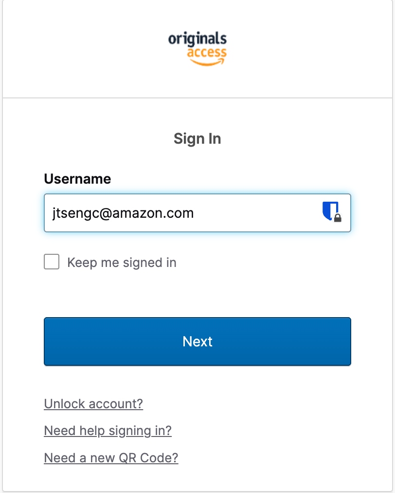Click the "Keep me signed in" label text
Image resolution: width=395 pixels, height=493 pixels.
click(122, 263)
